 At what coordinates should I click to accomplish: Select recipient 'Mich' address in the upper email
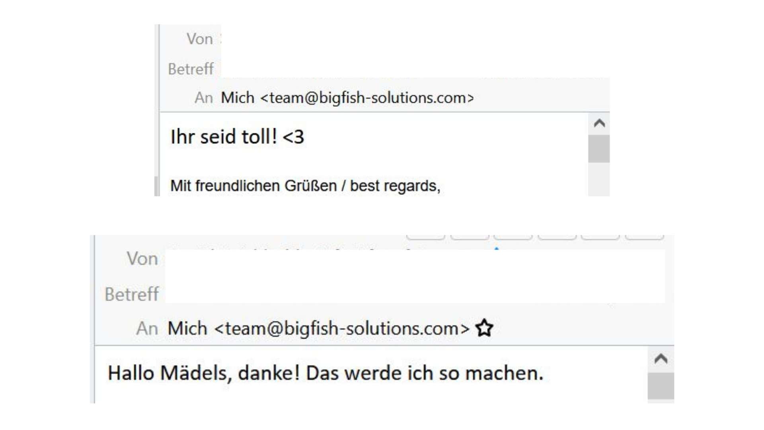click(347, 98)
